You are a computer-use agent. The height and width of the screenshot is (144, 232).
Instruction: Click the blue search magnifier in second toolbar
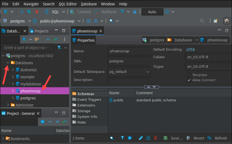111,21
